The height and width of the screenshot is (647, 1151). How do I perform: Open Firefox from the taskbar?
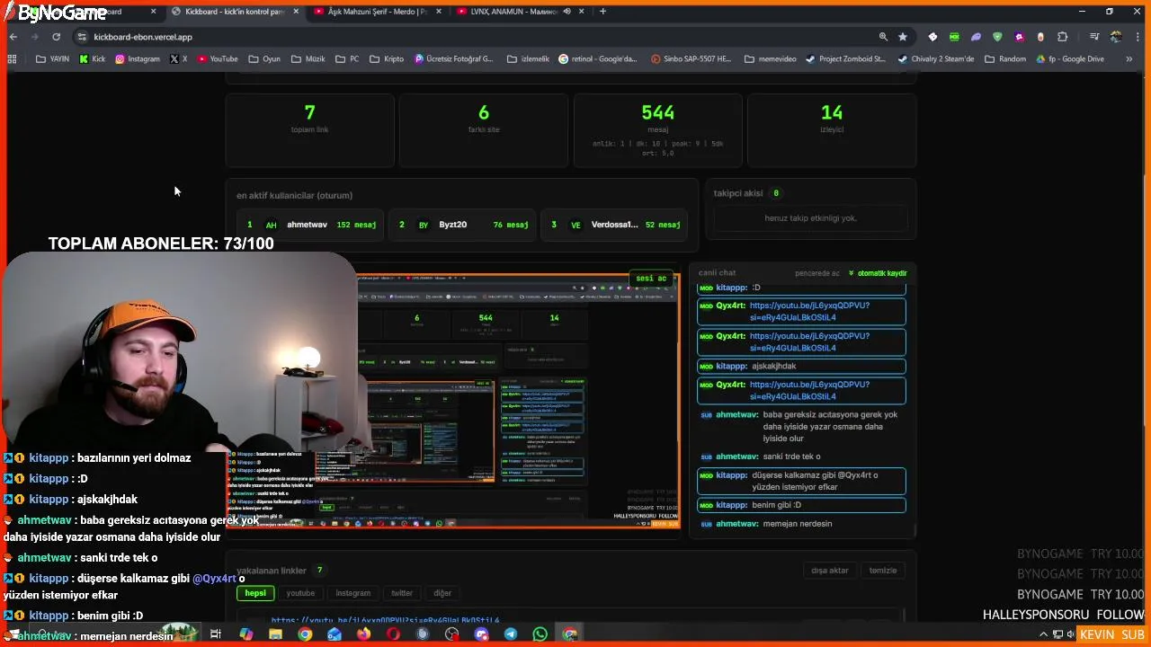(x=363, y=634)
